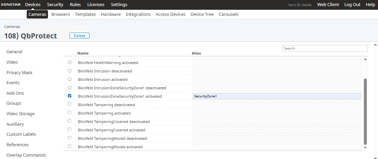This screenshot has width=378, height=159.
Task: Open the Security menu
Action: click(55, 5)
